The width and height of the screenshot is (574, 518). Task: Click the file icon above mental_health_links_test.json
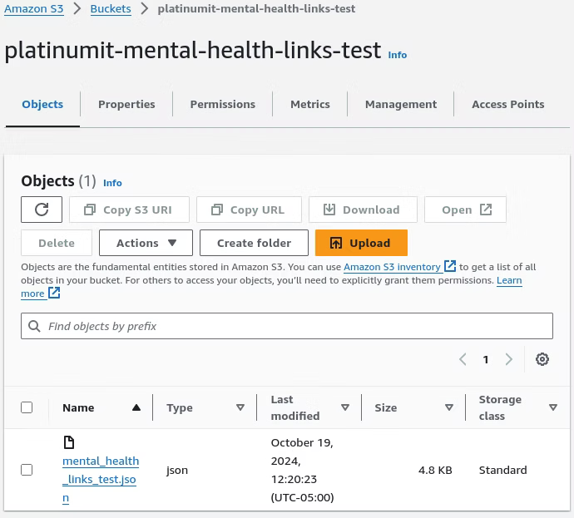(69, 442)
